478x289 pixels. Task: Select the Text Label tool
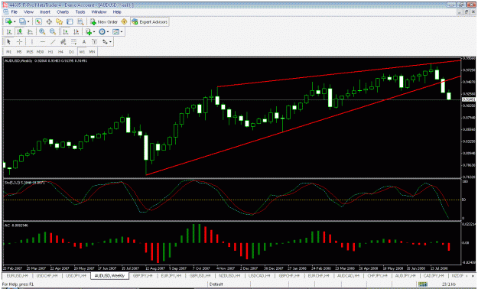click(95, 42)
